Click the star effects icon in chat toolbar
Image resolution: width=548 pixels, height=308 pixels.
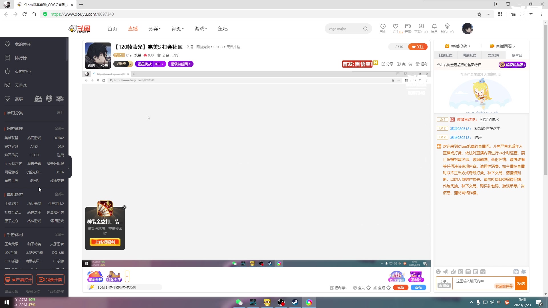[x=523, y=272]
